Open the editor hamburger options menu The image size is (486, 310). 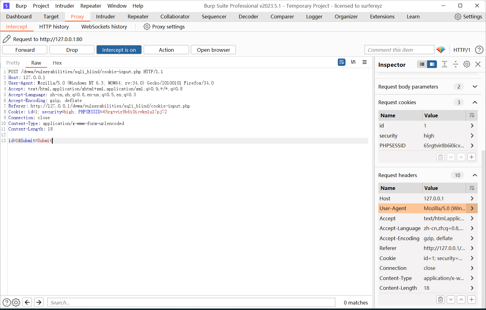pyautogui.click(x=364, y=62)
